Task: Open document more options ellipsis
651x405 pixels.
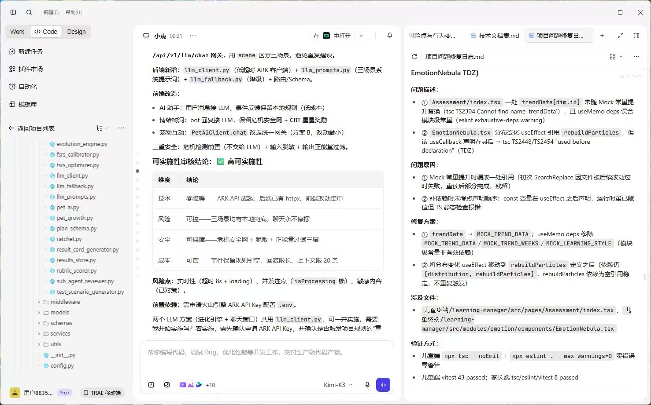Action: [x=636, y=57]
